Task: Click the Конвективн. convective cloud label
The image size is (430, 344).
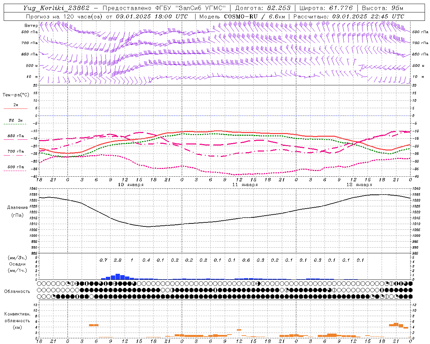Action: [x=17, y=314]
